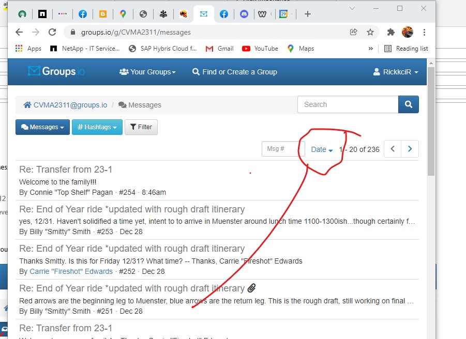Open message #253 End of Year ride
The image size is (466, 339).
point(132,209)
